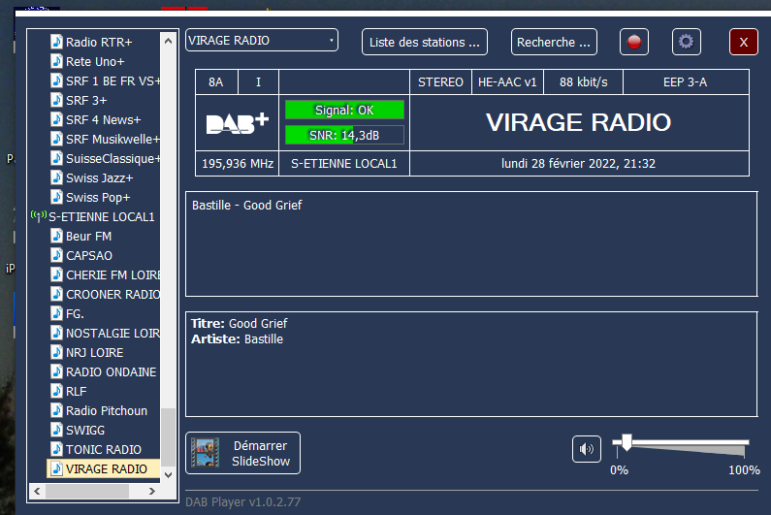
Task: Click the DAB Player v1.0.2.77 version text
Action: coord(242,502)
